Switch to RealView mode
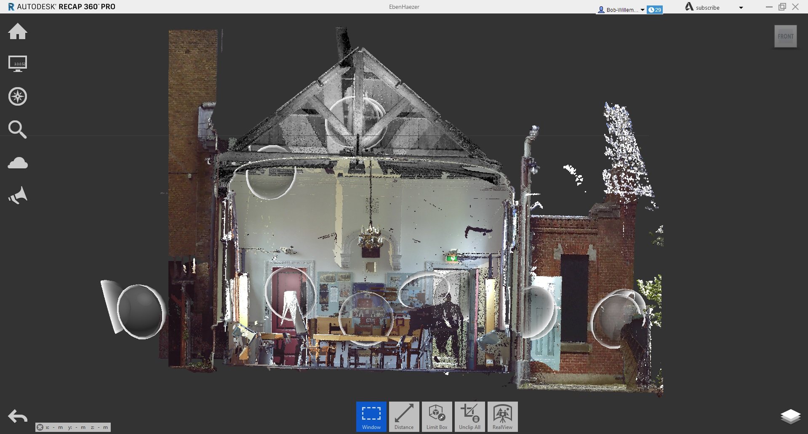The image size is (808, 434). [502, 416]
